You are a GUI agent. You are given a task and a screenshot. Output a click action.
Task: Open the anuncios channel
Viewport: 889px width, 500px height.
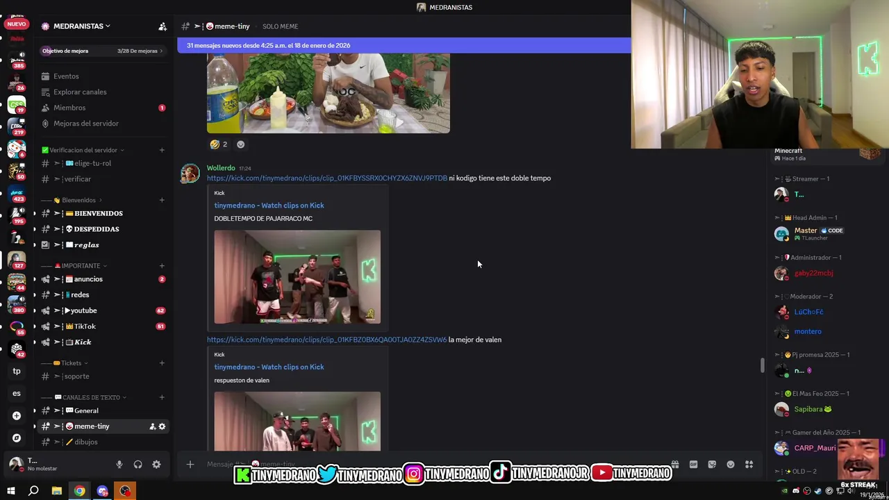click(x=103, y=279)
